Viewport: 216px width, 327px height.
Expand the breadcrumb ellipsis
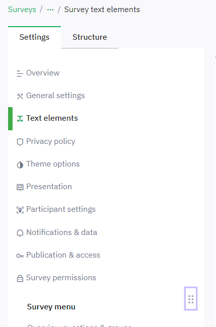coord(50,10)
